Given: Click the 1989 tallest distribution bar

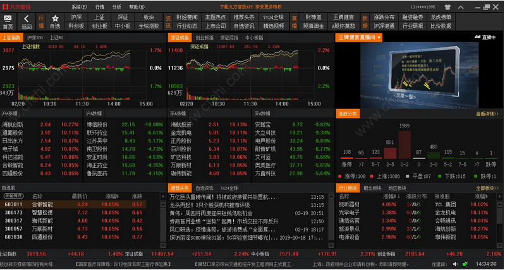Looking at the screenshot, I should click(405, 144).
